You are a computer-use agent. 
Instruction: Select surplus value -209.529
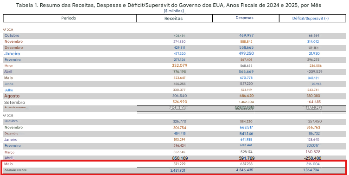pyautogui.click(x=315, y=71)
